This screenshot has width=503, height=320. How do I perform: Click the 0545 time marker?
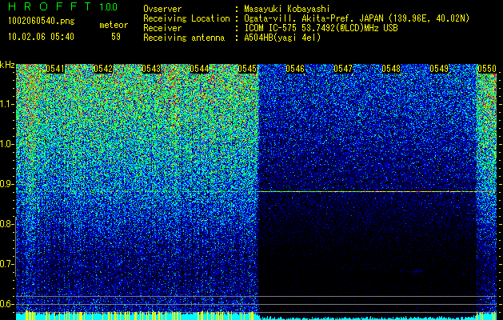247,69
